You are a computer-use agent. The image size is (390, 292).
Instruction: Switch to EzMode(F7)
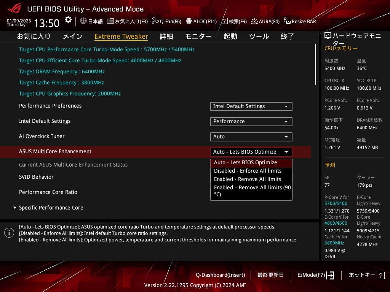[316, 275]
